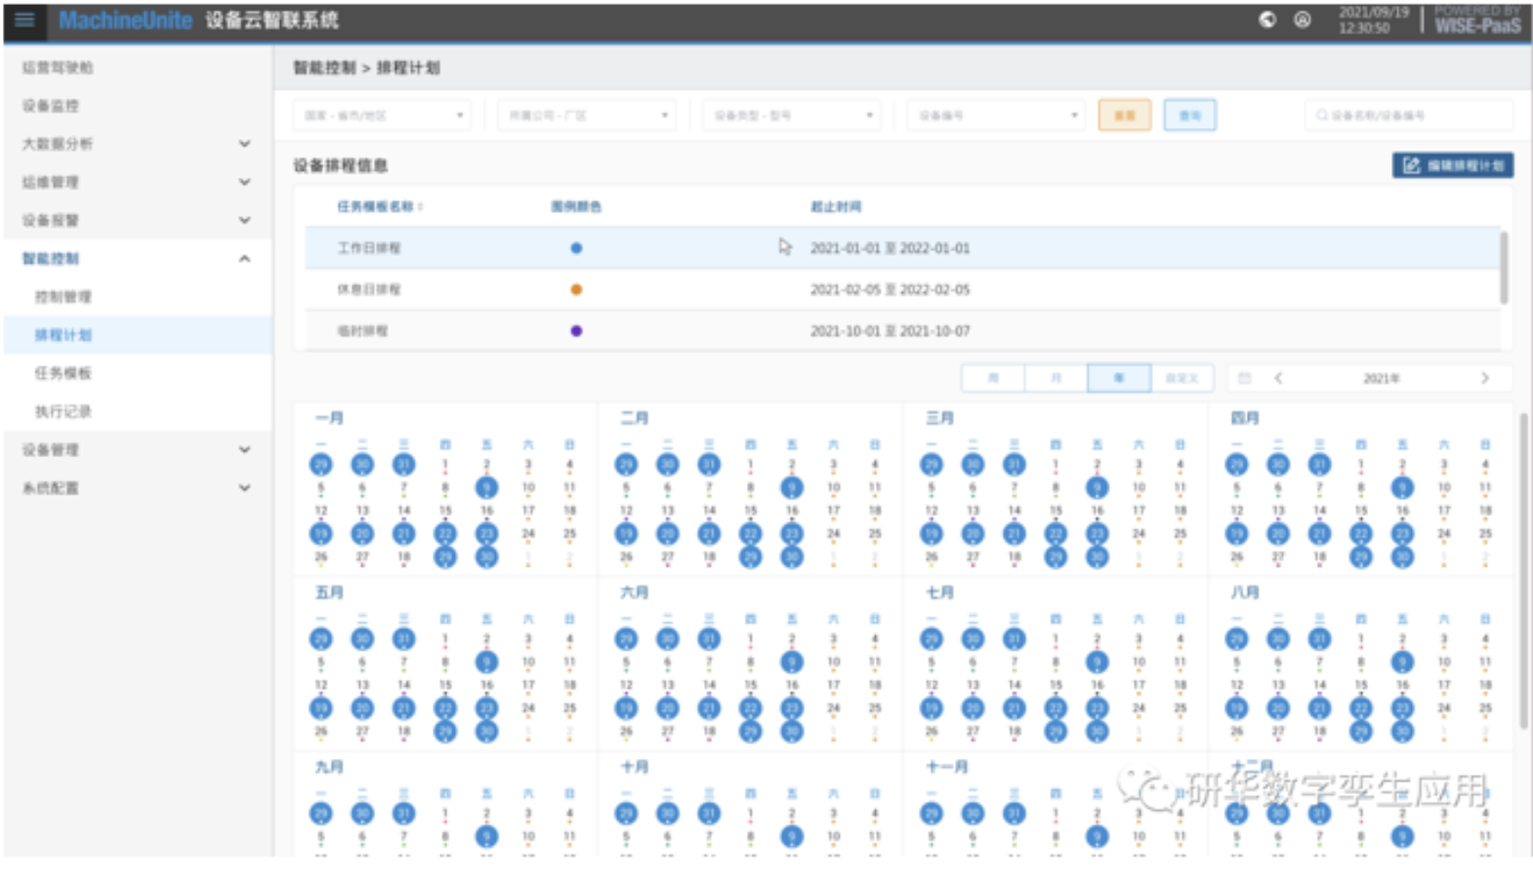Switch the calendar to 自定义 custom view
Screen dimensions: 1533x886
tap(1181, 378)
